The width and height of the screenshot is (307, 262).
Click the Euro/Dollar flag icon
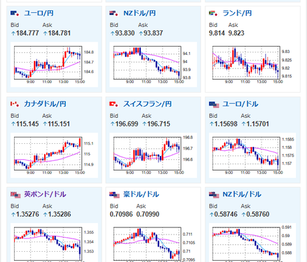pos(214,104)
